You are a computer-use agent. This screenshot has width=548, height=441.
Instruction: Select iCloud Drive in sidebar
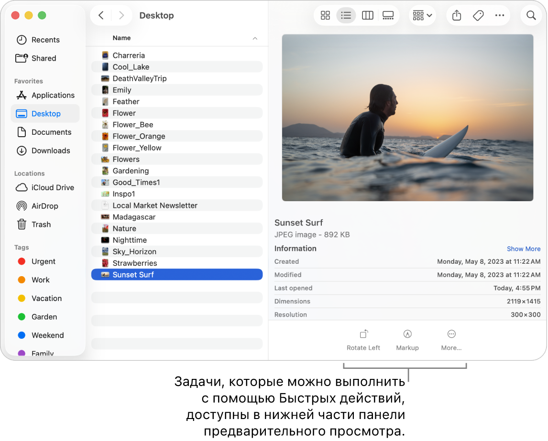(53, 187)
